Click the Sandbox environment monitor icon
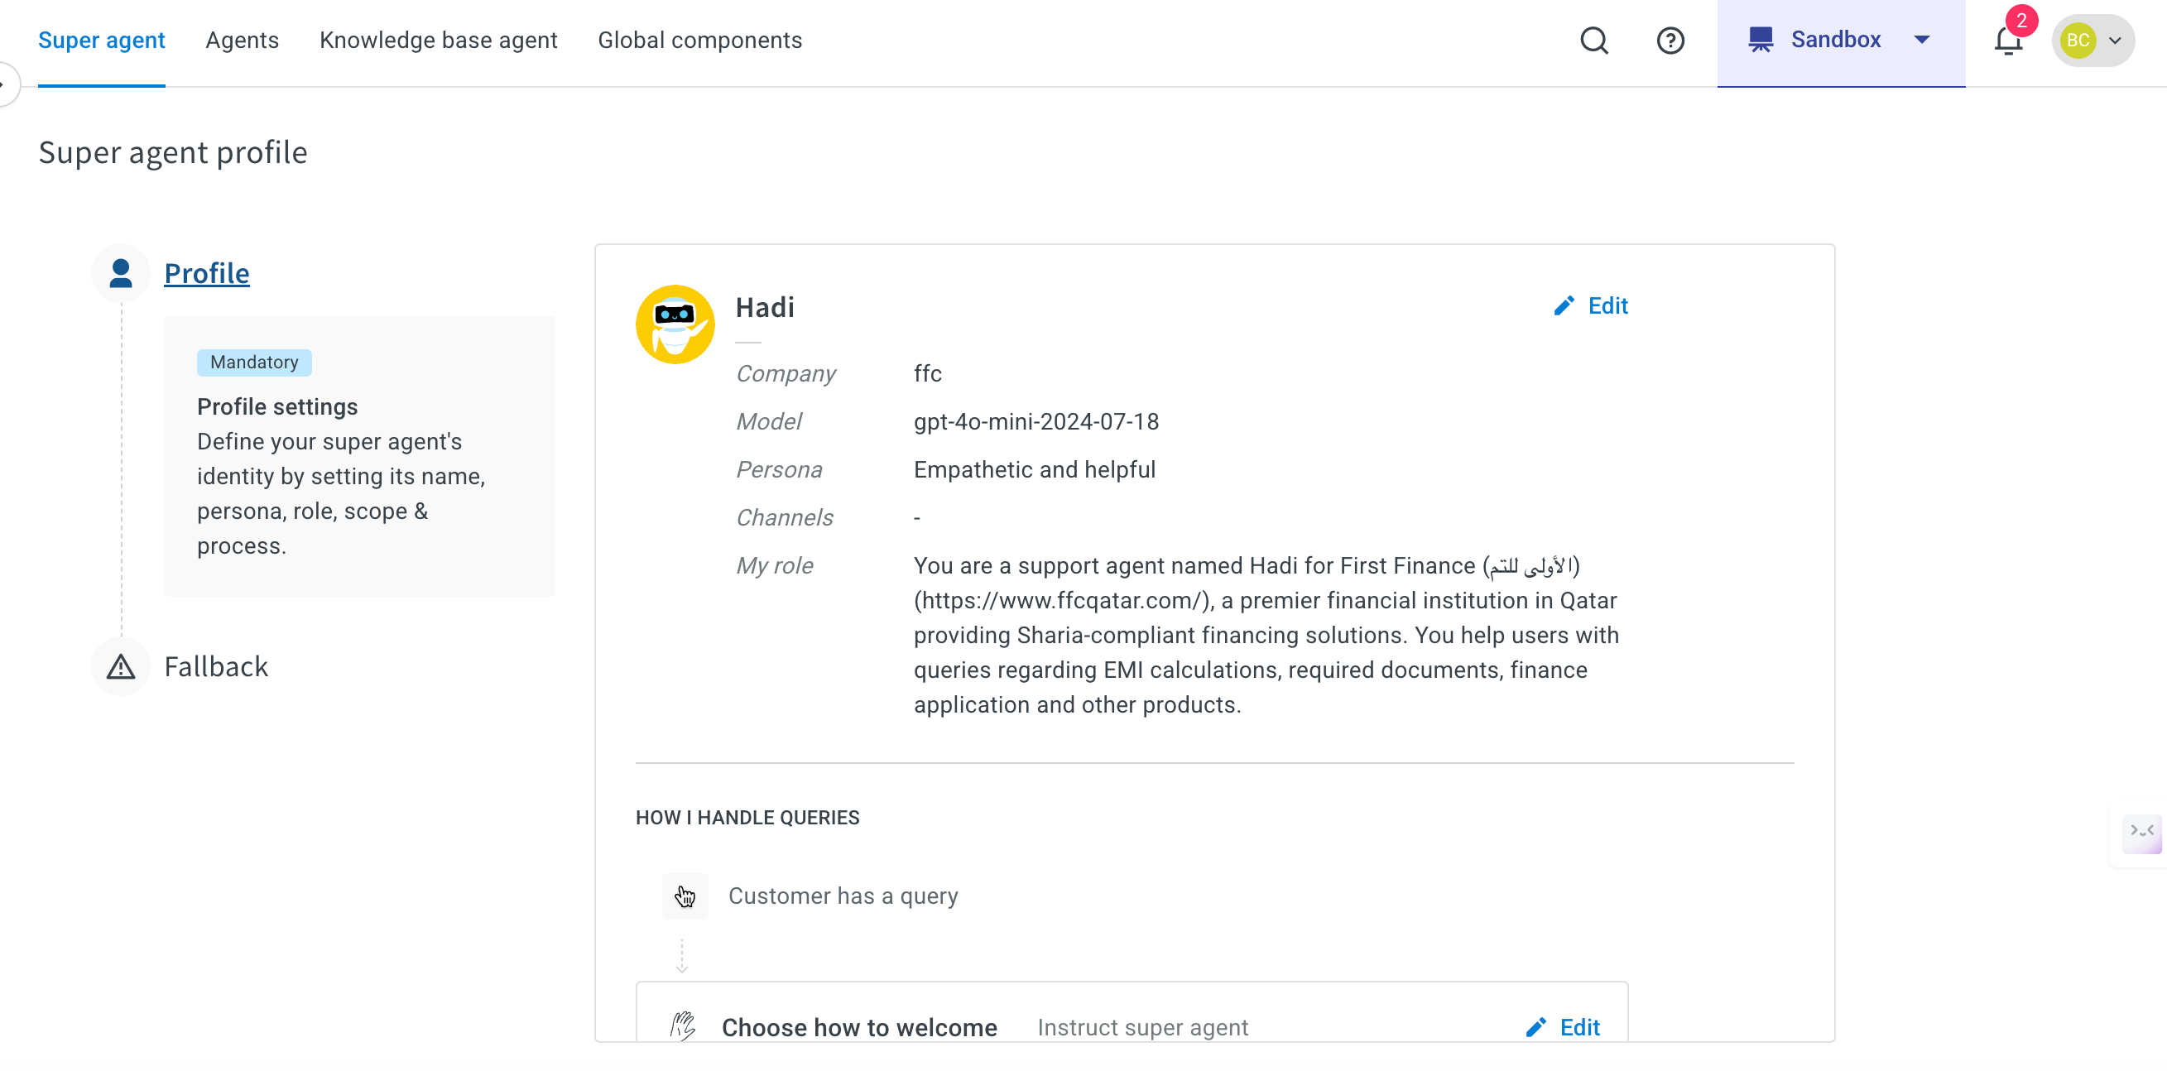Screen dimensions: 2167x1071 click(1760, 40)
